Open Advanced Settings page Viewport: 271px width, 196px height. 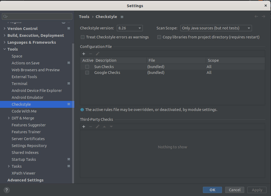(25, 180)
